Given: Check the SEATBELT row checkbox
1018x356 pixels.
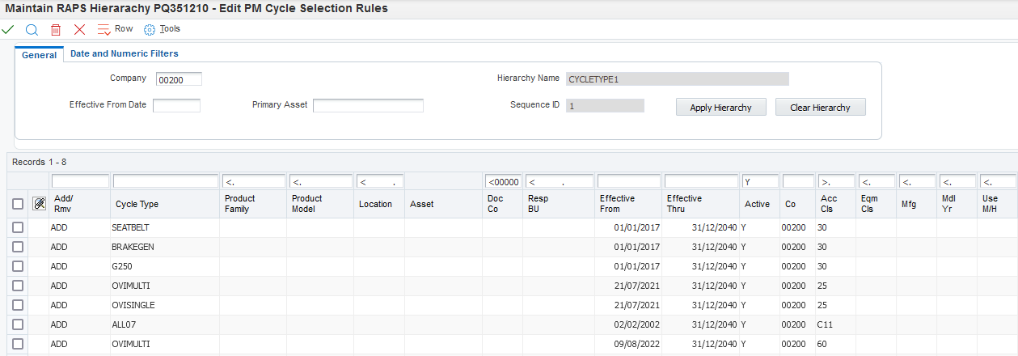Looking at the screenshot, I should [x=18, y=228].
